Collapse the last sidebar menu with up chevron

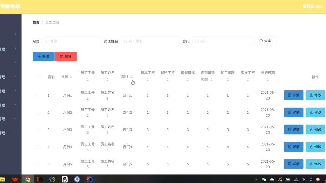(x=15, y=132)
